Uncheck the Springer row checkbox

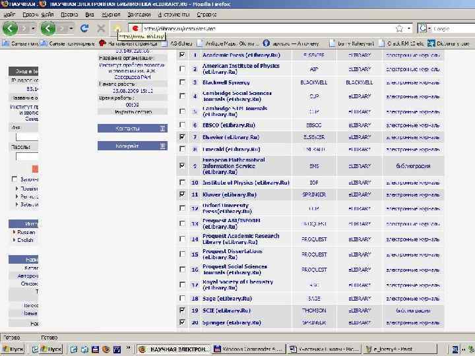point(182,322)
